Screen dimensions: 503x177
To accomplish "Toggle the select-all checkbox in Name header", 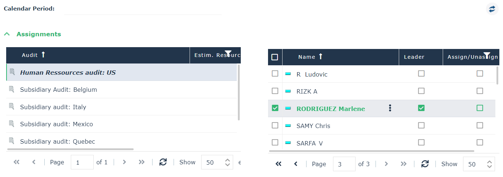I will tap(275, 57).
